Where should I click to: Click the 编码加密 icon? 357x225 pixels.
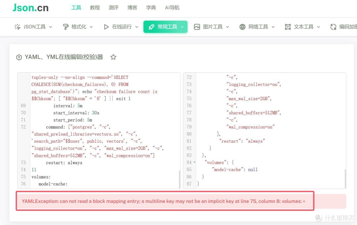pos(333,27)
